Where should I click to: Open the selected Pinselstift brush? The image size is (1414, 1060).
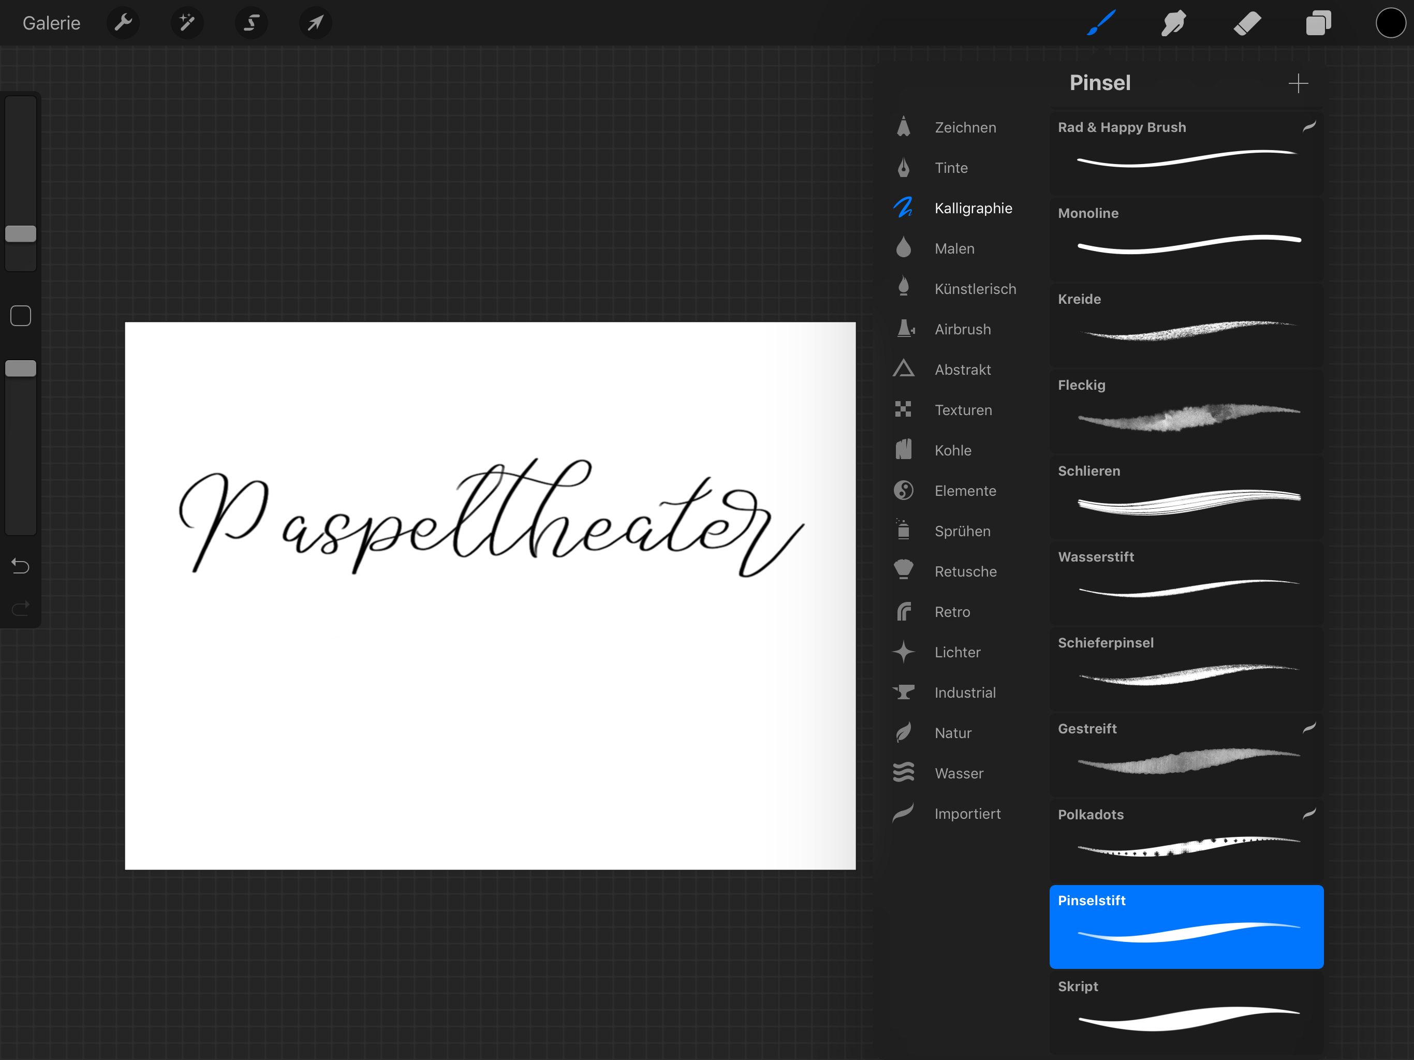[1186, 926]
